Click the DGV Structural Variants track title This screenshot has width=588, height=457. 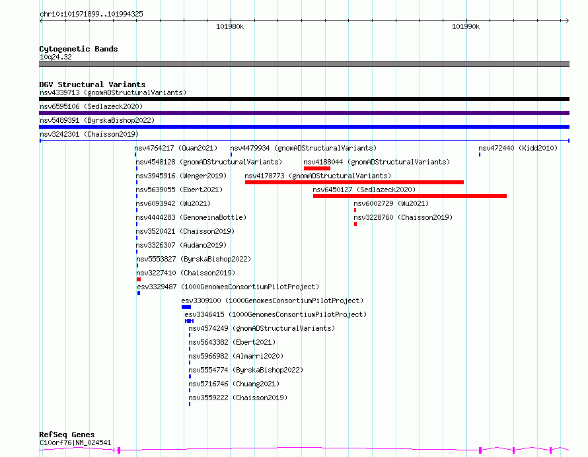pos(92,85)
